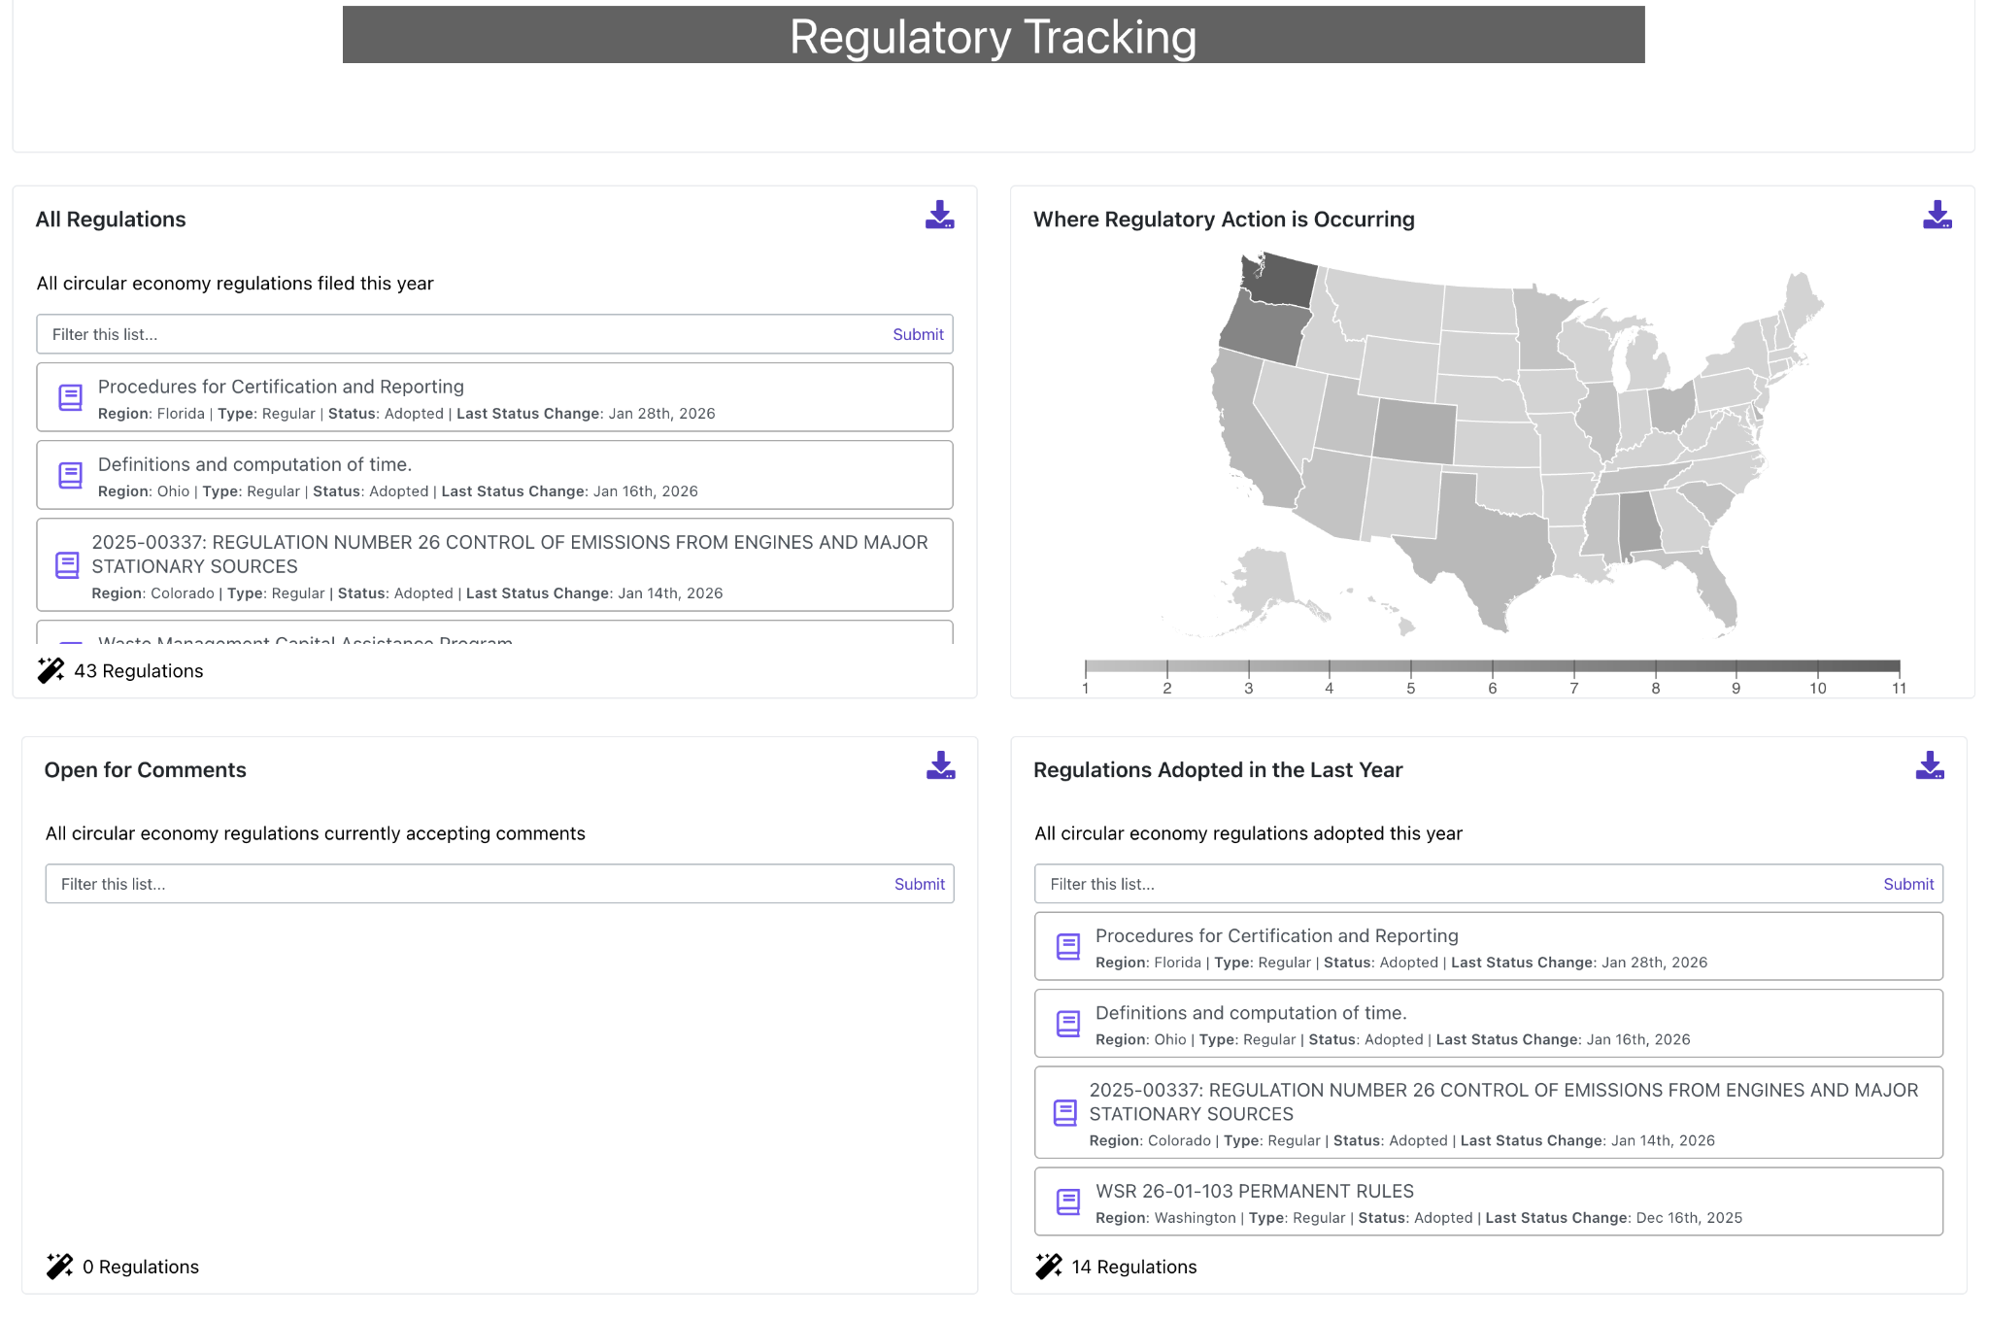The height and width of the screenshot is (1319, 1989).
Task: Click magic wand icon beside 14 Regulations
Action: (1048, 1266)
